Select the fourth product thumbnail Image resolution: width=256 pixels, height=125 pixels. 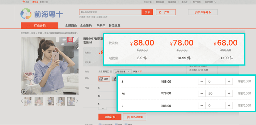(x=61, y=101)
